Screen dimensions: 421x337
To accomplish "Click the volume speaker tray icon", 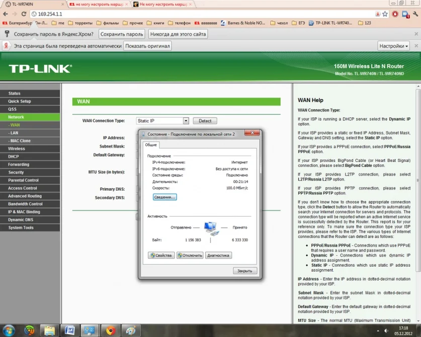I will click(x=386, y=331).
